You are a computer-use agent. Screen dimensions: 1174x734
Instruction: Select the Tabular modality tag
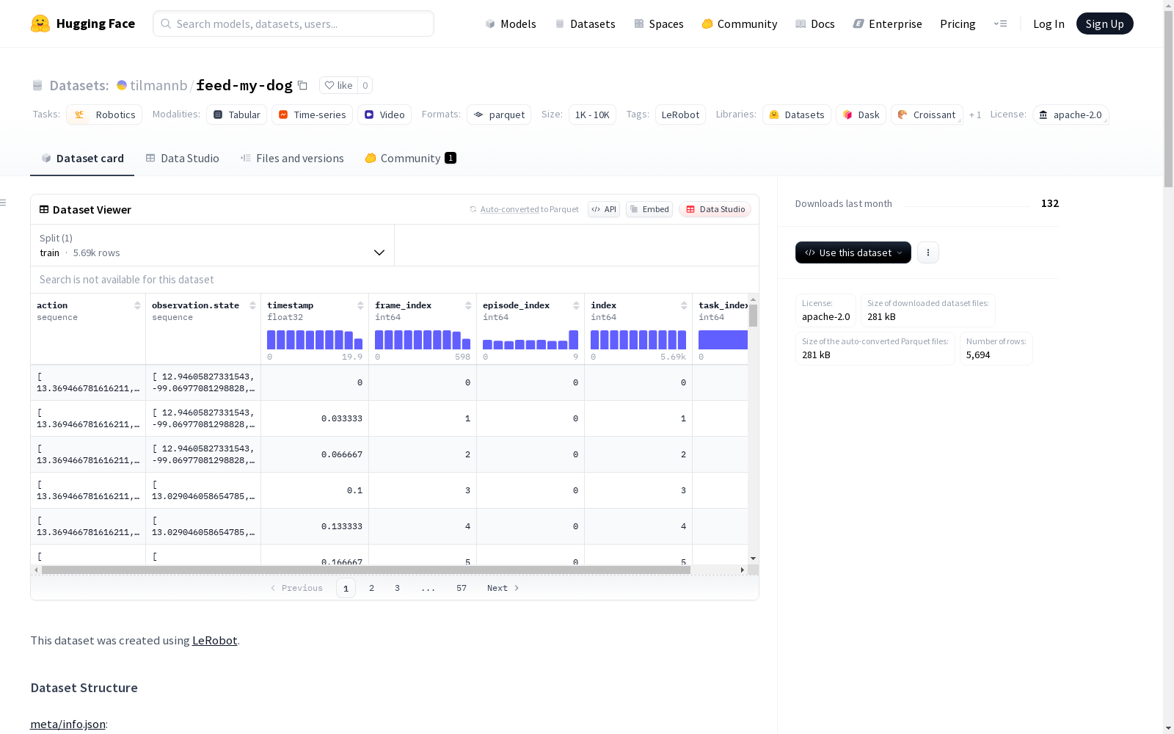(x=237, y=115)
